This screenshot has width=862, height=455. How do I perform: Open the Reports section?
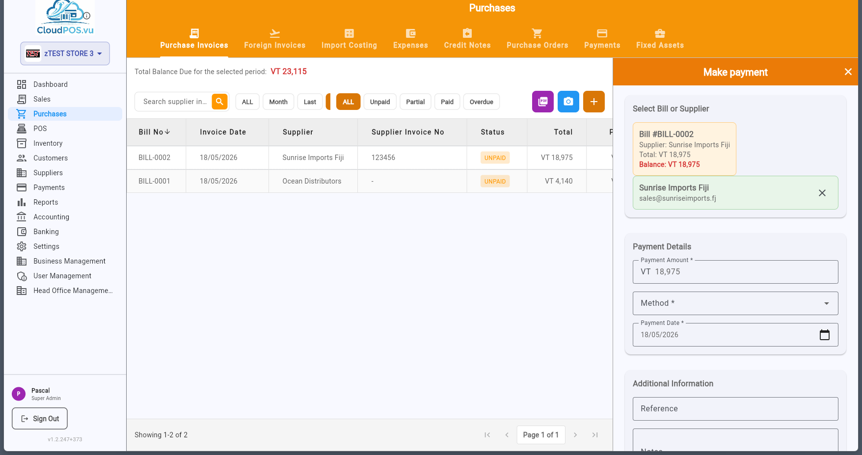coord(65,202)
